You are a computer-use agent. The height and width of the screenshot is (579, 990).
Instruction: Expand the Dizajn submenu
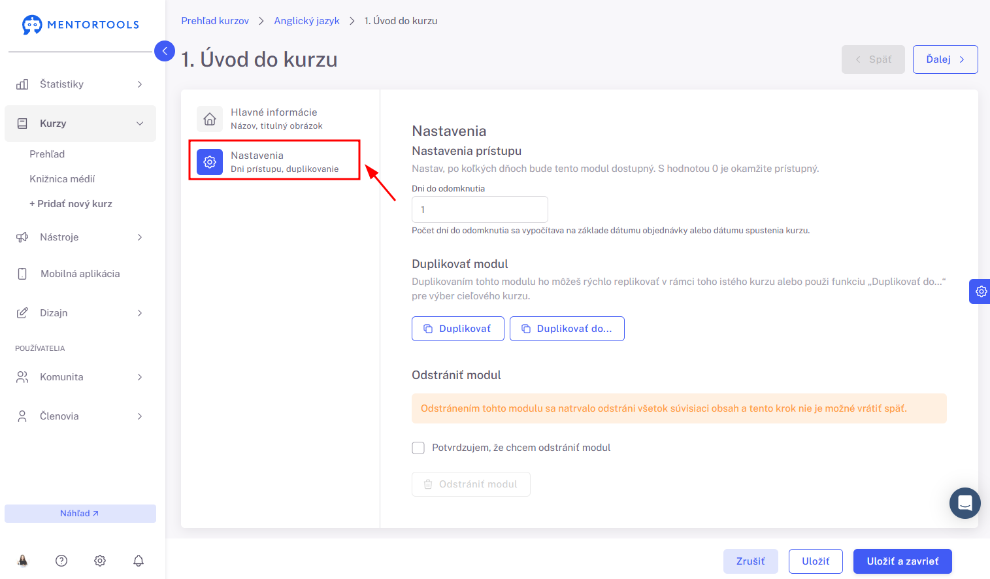point(80,313)
